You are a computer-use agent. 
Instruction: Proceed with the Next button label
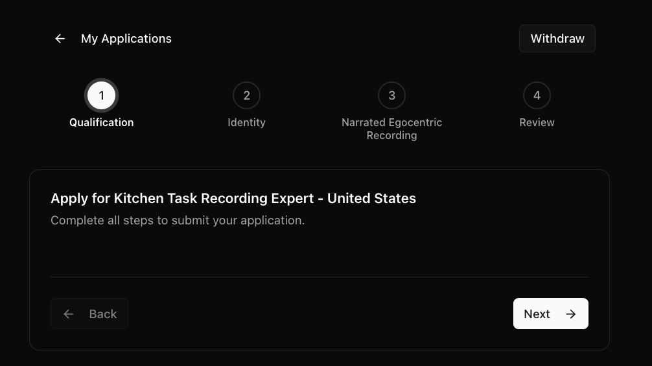tap(537, 314)
